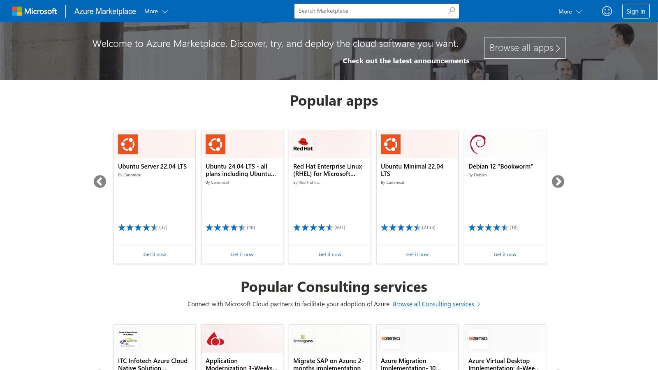Screen dimensions: 658x370
Task: Open the feedback smiley icon in the header
Action: [x=607, y=11]
